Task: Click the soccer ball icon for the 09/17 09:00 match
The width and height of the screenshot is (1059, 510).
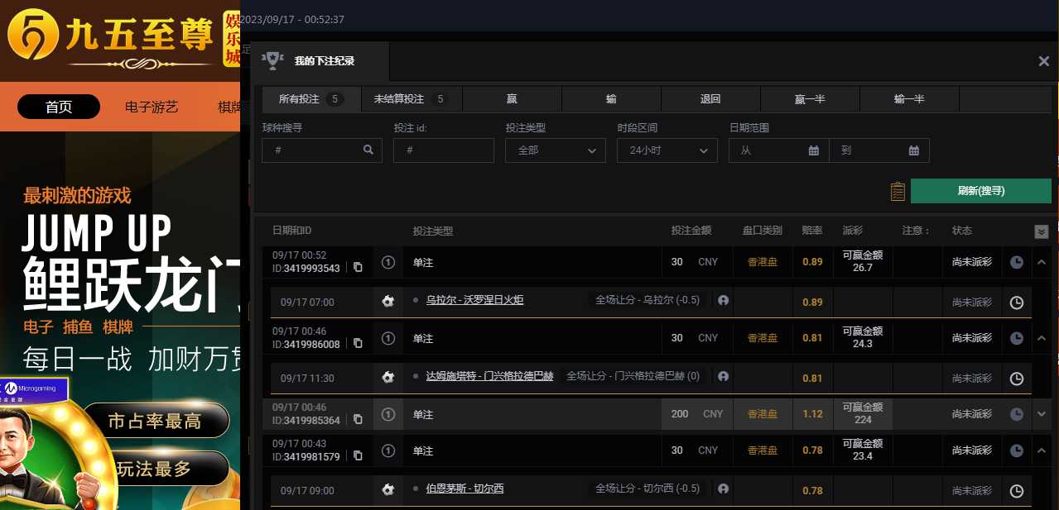Action: pyautogui.click(x=388, y=490)
